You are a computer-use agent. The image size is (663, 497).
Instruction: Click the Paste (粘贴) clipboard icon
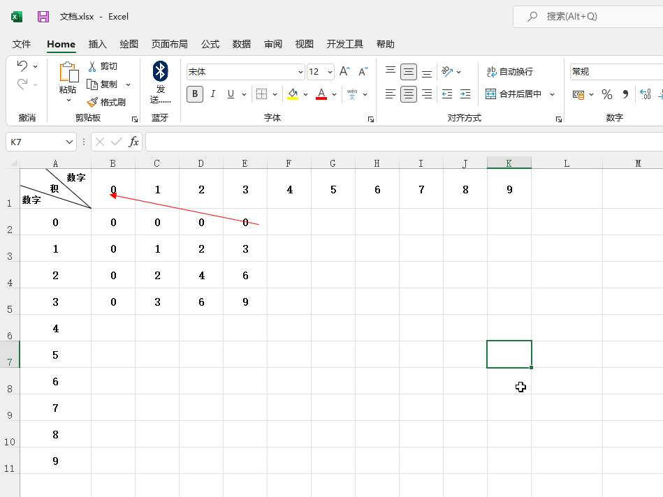(69, 71)
